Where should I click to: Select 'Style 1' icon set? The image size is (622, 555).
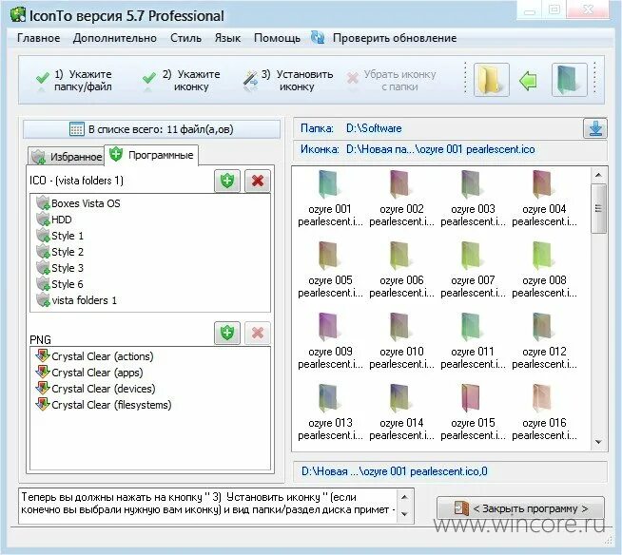60,236
